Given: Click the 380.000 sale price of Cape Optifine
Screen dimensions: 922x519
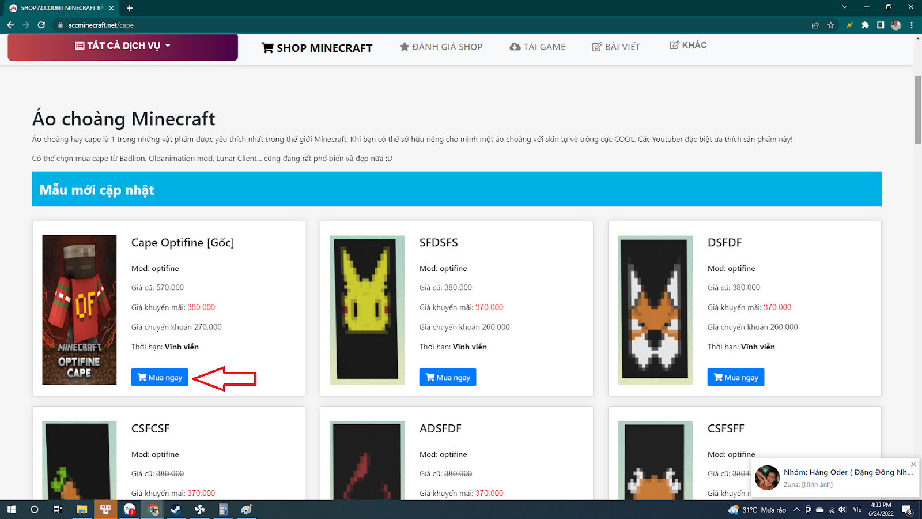Looking at the screenshot, I should click(x=201, y=307).
